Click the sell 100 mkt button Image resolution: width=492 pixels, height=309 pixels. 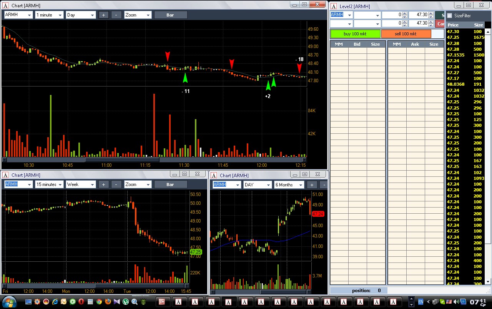pyautogui.click(x=406, y=34)
